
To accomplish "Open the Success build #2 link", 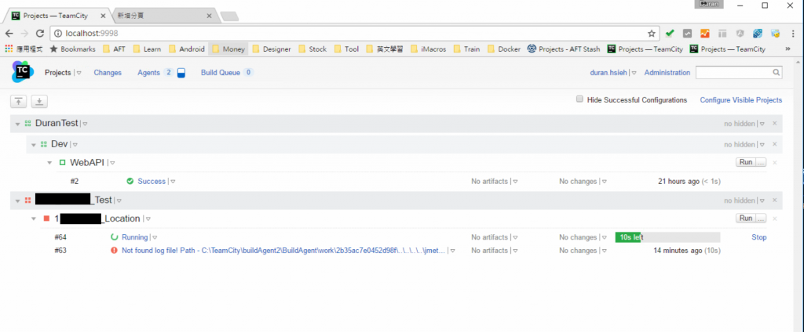I will [x=152, y=181].
